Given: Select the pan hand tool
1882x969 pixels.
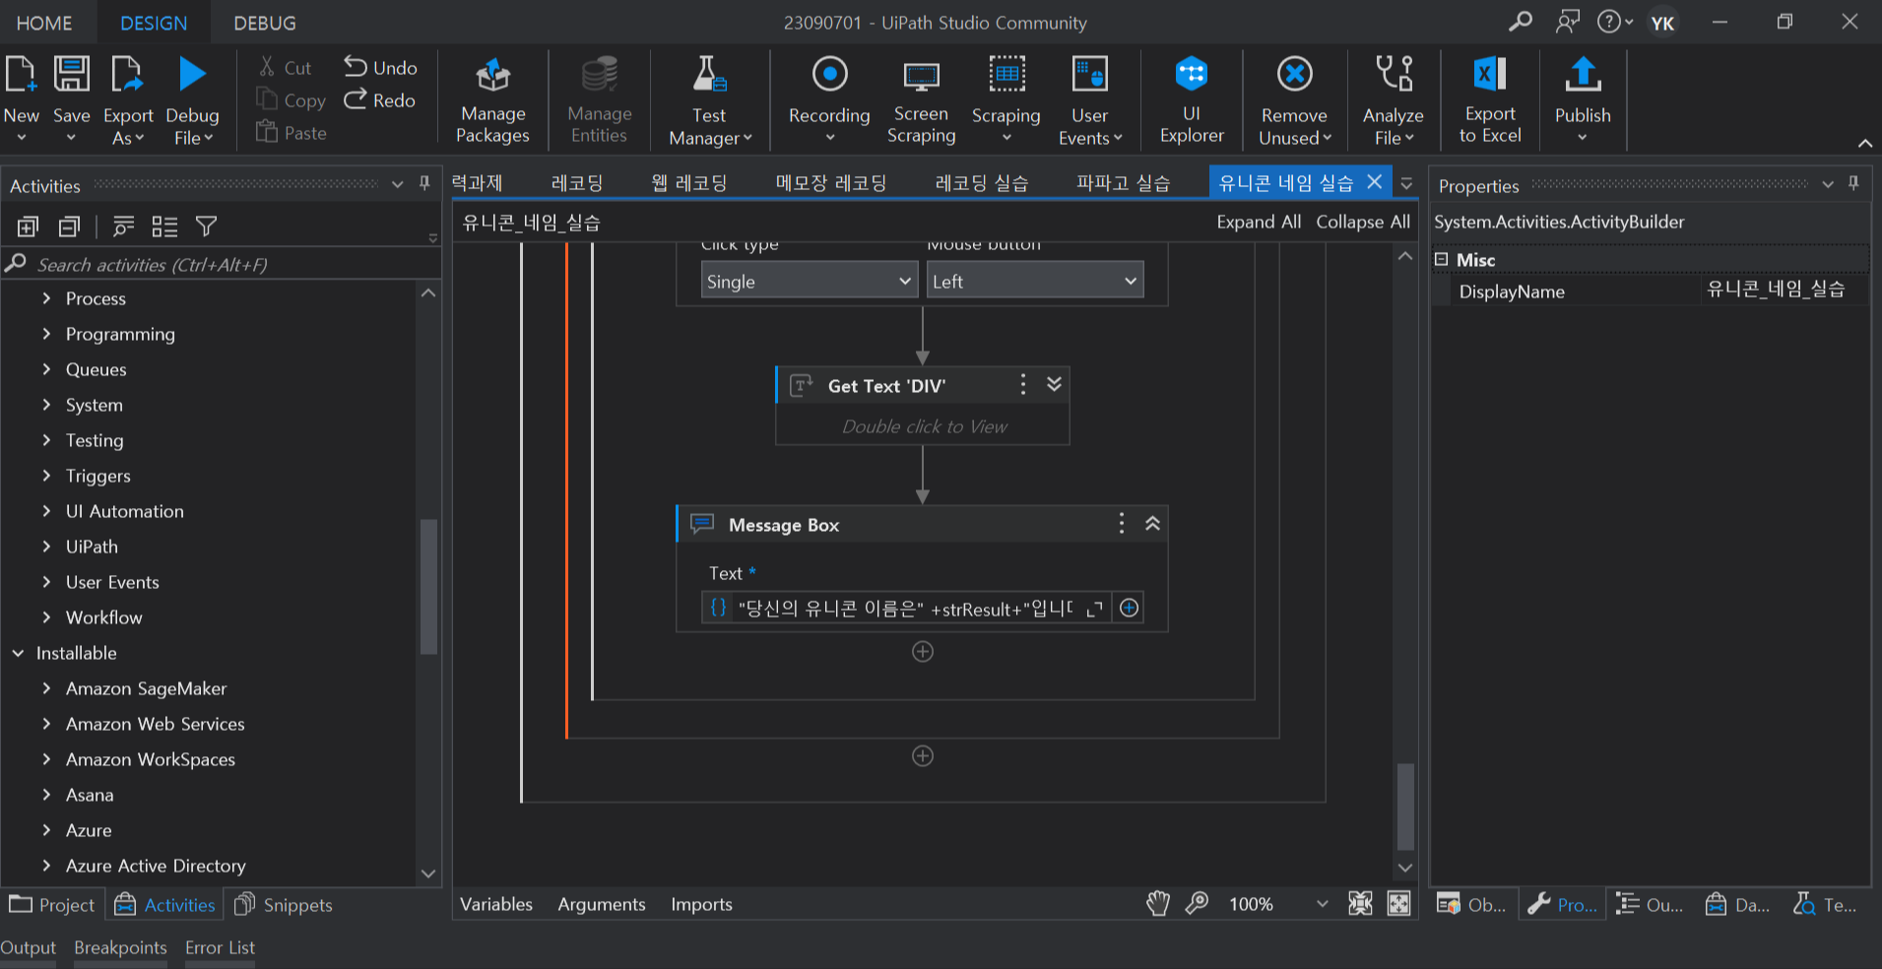Looking at the screenshot, I should [x=1158, y=903].
